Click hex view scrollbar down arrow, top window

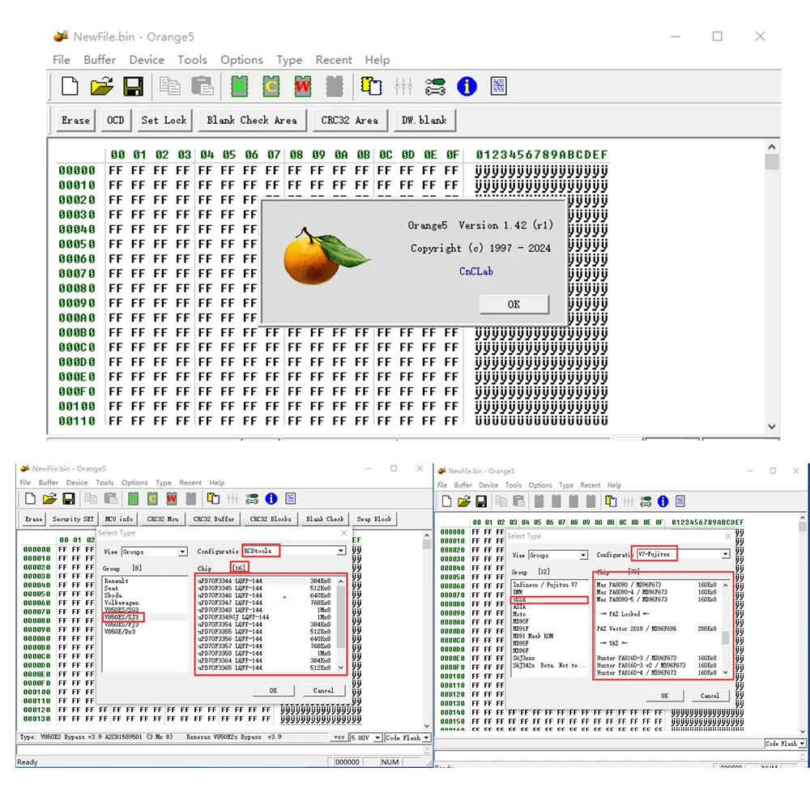pyautogui.click(x=772, y=427)
